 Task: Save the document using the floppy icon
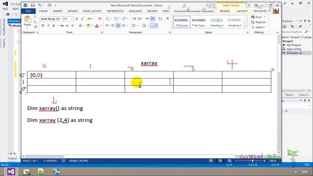(33, 5)
